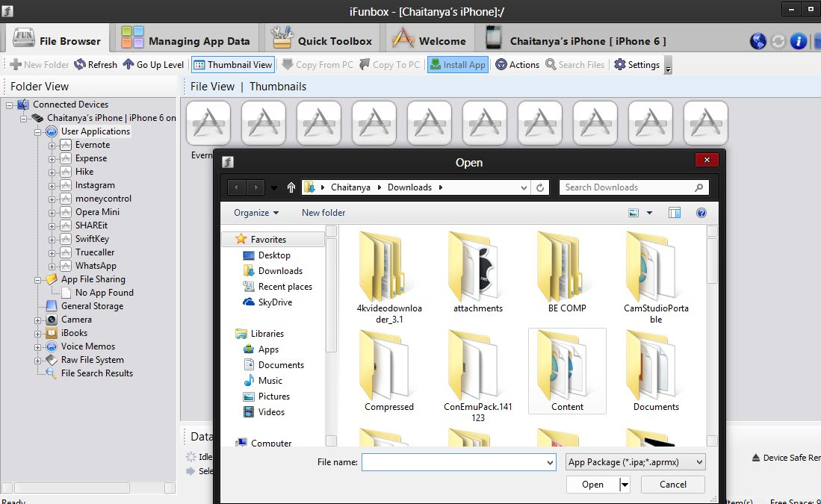Collapse the User Applications node
821x504 pixels.
pyautogui.click(x=37, y=132)
